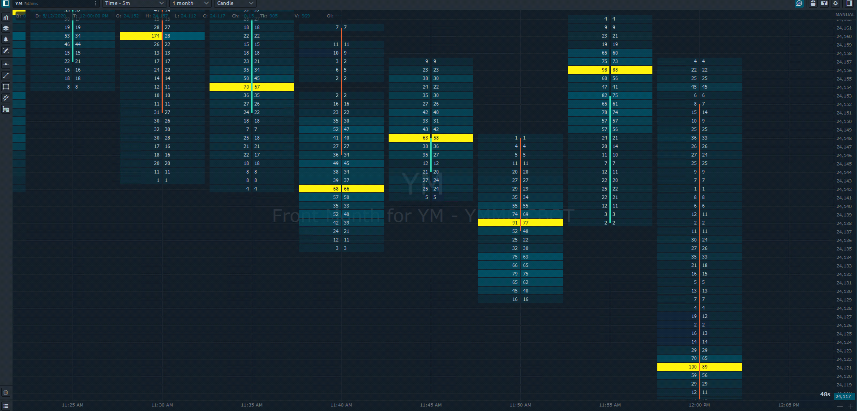
Task: Delete drawings using the trash icon
Action: pos(6,392)
